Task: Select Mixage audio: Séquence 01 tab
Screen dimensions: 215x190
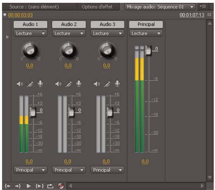Action: pos(155,7)
